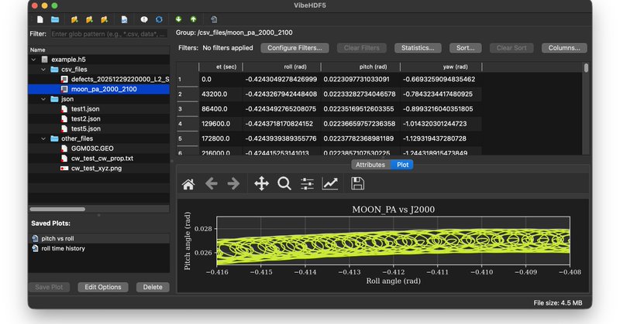This screenshot has height=324, width=620.
Task: Click the rightmost yellow add-folder toolbar icon
Action: click(x=105, y=19)
